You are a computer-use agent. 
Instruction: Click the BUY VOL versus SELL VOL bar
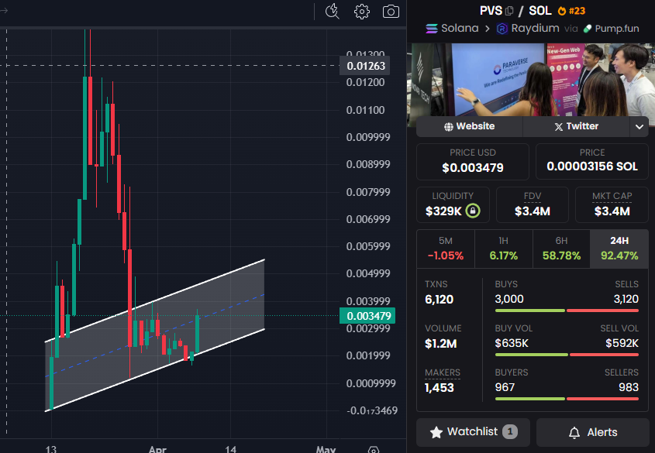(567, 355)
